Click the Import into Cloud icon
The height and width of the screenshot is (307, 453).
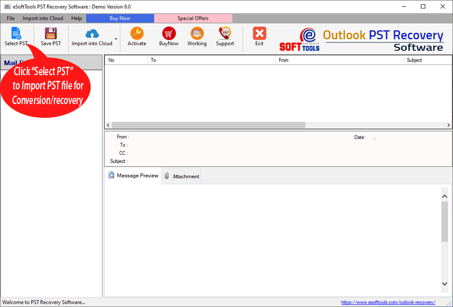(92, 34)
